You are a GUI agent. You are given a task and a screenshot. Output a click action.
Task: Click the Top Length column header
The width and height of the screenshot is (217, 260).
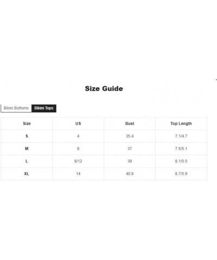[181, 123]
